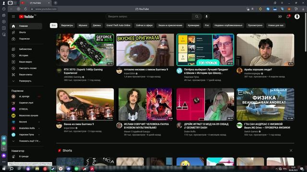Select the Видеоигры filter chip

(x=67, y=25)
